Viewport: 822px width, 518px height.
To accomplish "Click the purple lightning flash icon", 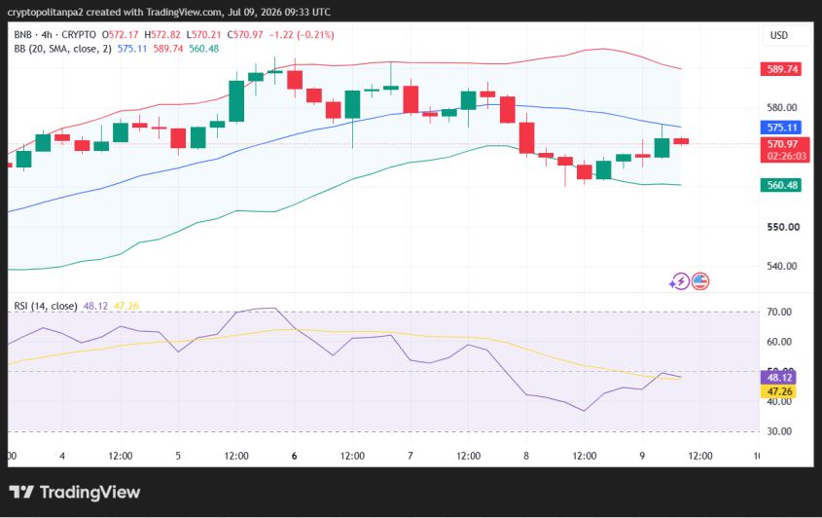I will (679, 281).
